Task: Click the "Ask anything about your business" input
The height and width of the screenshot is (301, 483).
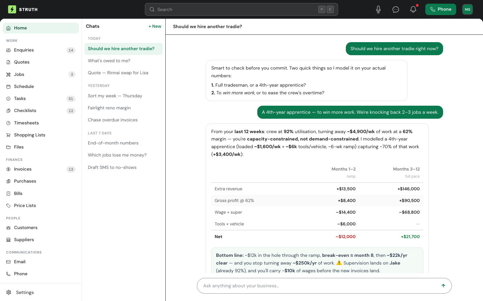Action: 319,286
